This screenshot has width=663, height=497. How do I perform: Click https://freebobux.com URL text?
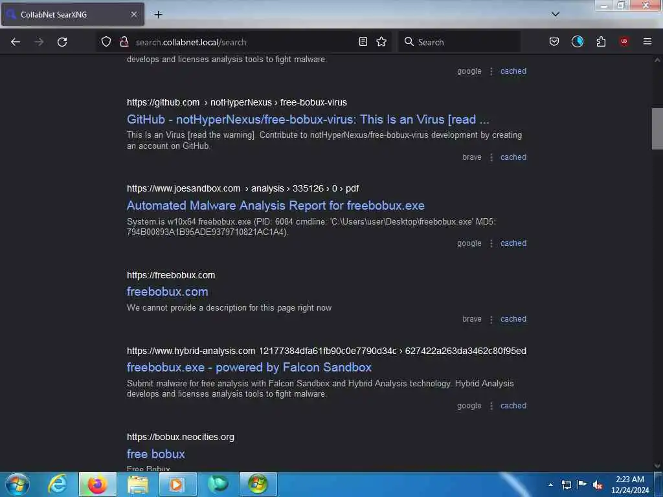[171, 275]
